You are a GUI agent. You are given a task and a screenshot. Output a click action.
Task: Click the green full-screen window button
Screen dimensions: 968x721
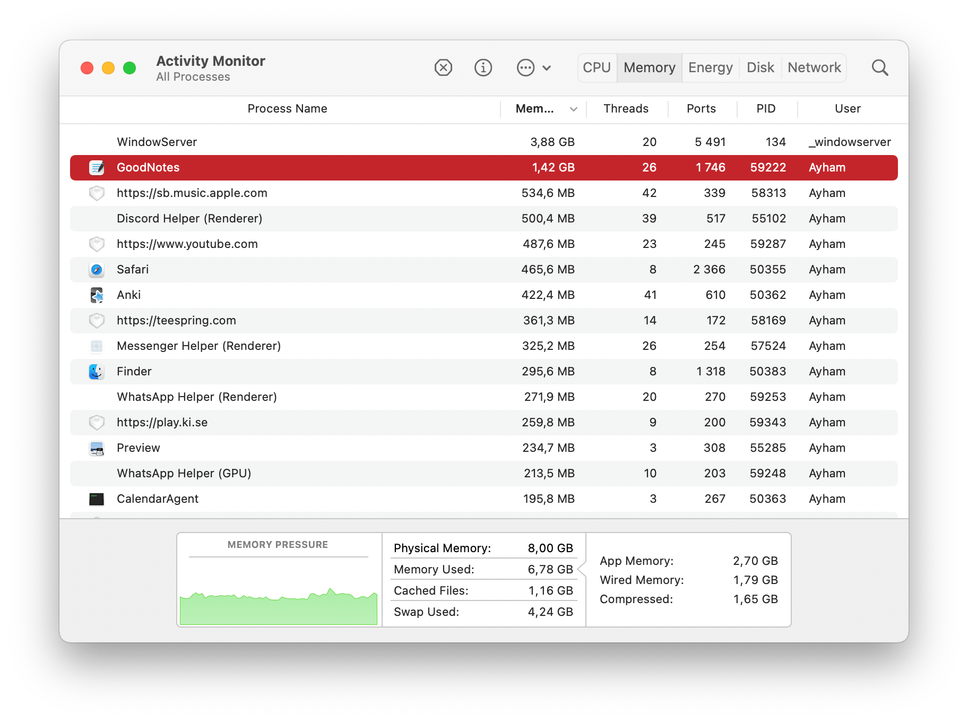click(x=129, y=68)
